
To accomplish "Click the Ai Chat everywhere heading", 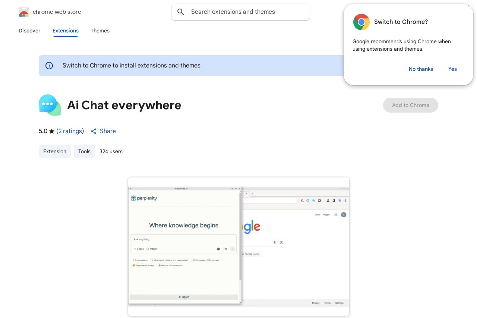I will tap(124, 105).
